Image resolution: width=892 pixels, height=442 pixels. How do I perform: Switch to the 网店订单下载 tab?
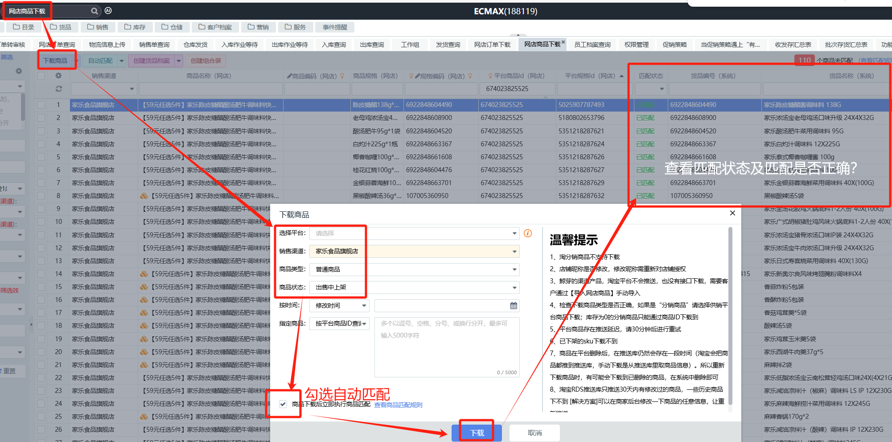tap(492, 45)
